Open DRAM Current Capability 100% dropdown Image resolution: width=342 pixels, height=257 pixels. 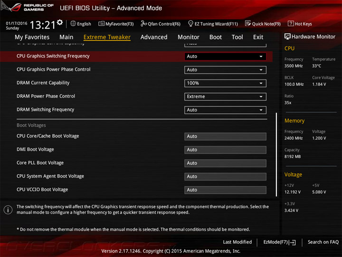(225, 83)
